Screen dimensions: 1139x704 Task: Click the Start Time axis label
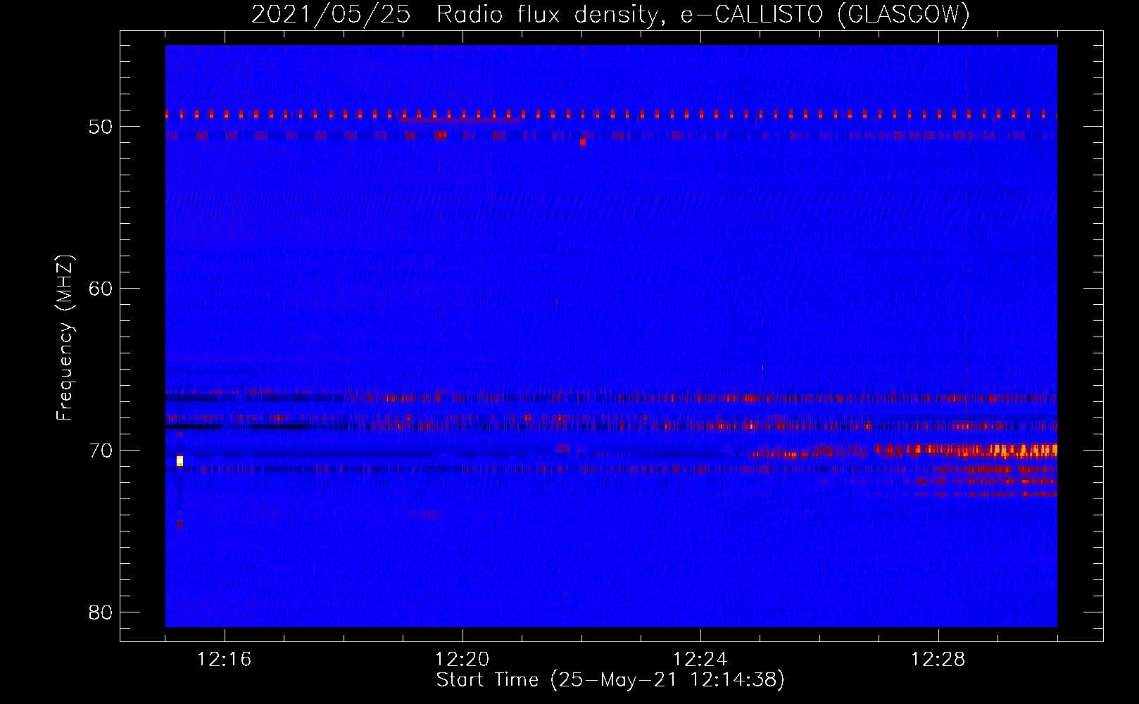(610, 680)
